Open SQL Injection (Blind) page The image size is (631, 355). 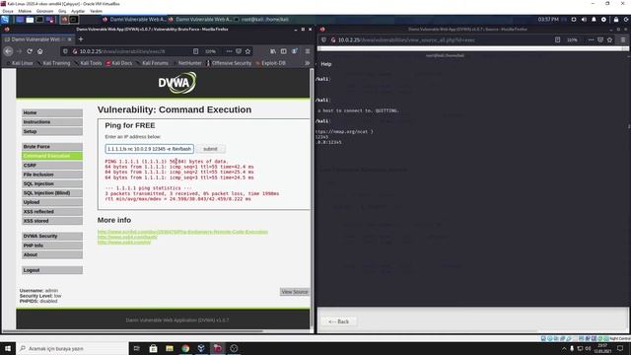pyautogui.click(x=52, y=193)
